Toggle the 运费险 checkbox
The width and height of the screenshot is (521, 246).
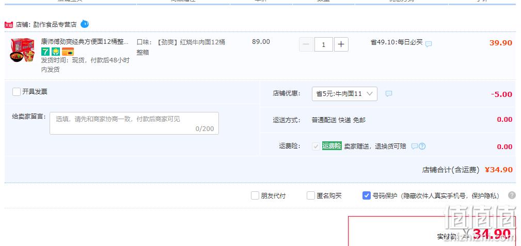point(316,146)
